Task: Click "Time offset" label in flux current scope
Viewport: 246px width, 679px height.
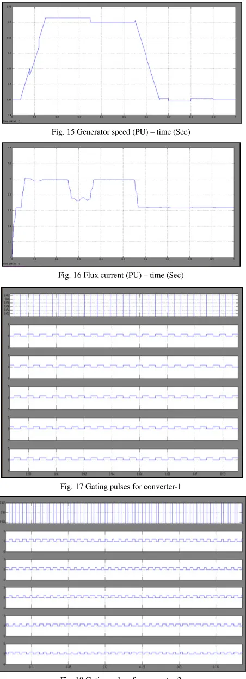Action: click(12, 263)
